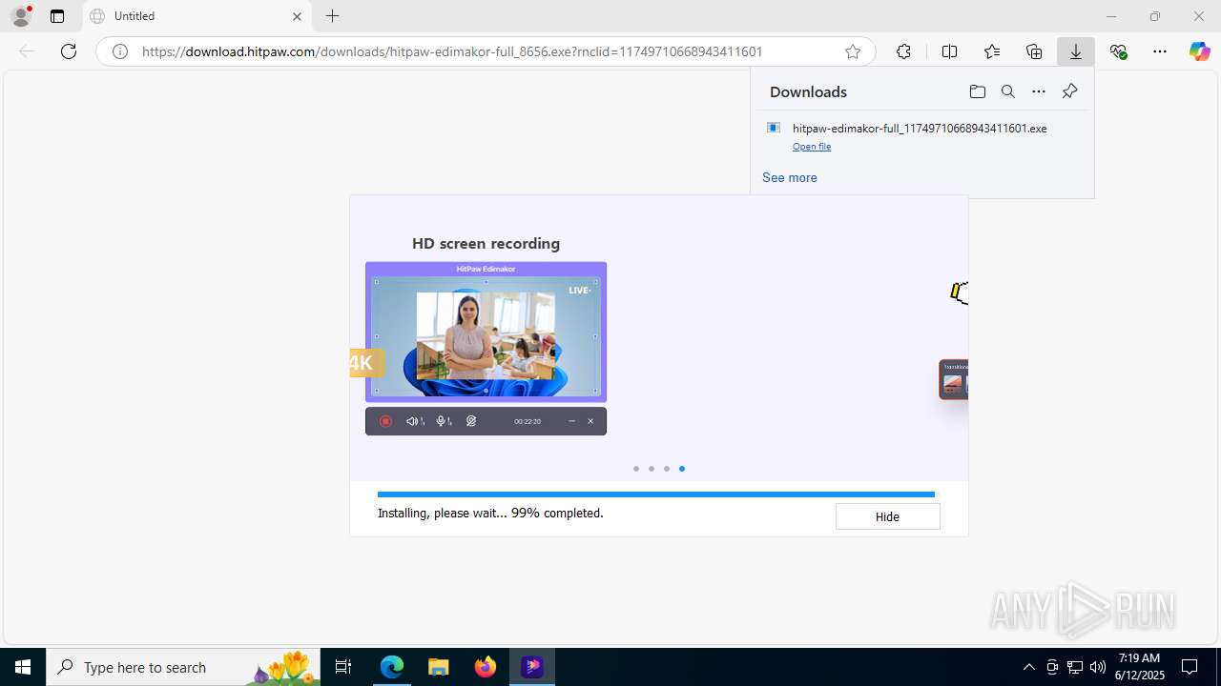
Task: Pin the Downloads panel
Action: point(1069,91)
